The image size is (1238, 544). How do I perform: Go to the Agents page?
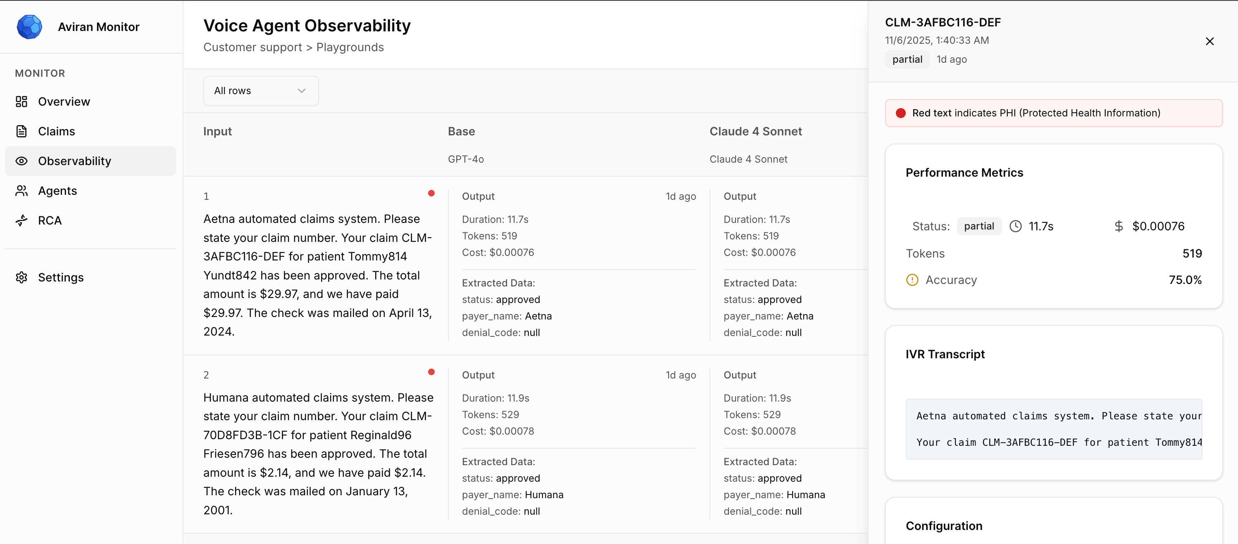(x=57, y=191)
